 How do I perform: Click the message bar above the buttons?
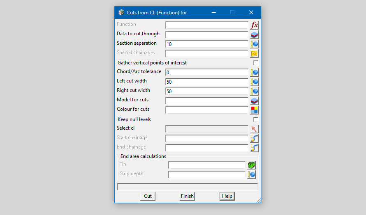tap(188, 187)
